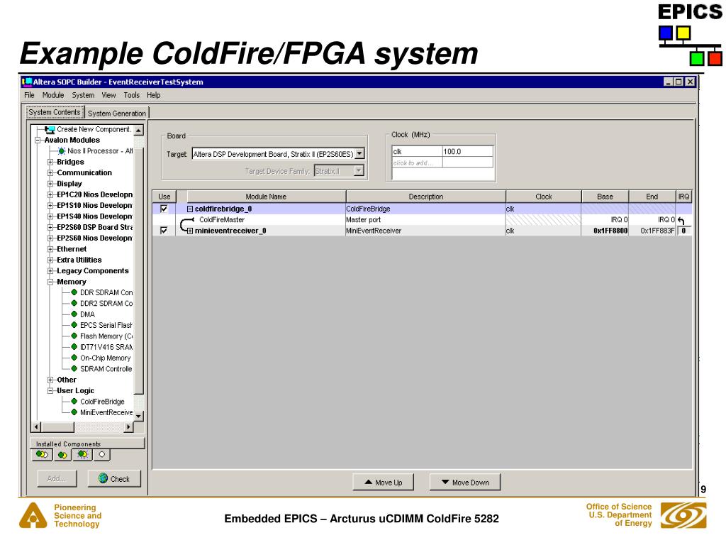The width and height of the screenshot is (726, 545).
Task: Open the View menu
Action: coord(108,95)
